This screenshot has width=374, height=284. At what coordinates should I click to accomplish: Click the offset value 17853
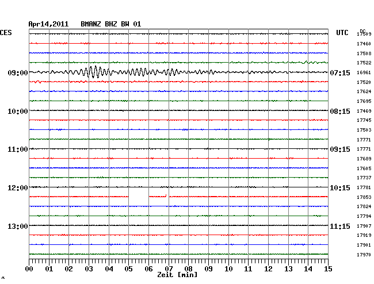coord(364,197)
